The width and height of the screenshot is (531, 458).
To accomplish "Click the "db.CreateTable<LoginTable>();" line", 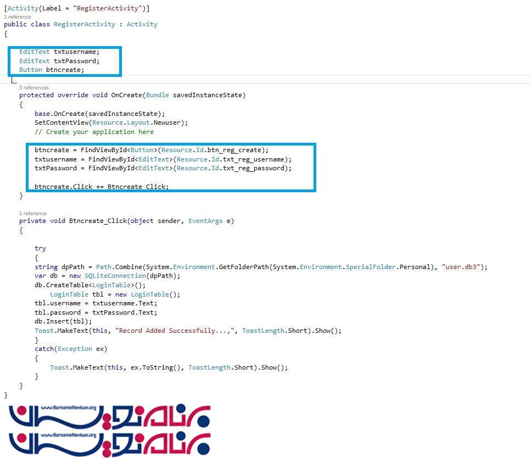I will click(x=90, y=285).
